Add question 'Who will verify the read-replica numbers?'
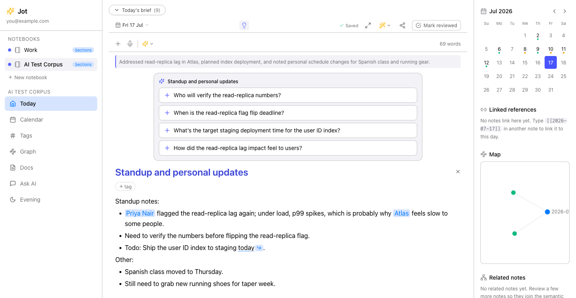 pos(288,95)
